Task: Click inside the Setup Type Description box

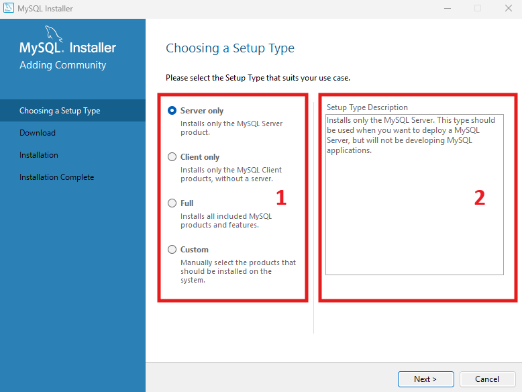Action: tap(415, 195)
